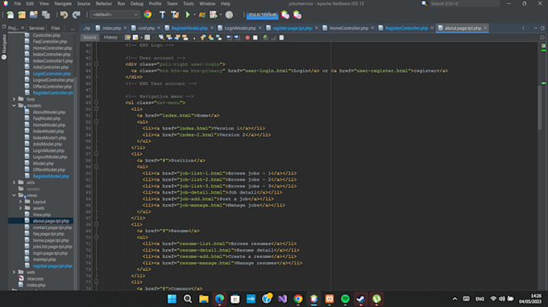This screenshot has width=548, height=307.
Task: Collapse code fold at line 43
Action: coord(96,64)
